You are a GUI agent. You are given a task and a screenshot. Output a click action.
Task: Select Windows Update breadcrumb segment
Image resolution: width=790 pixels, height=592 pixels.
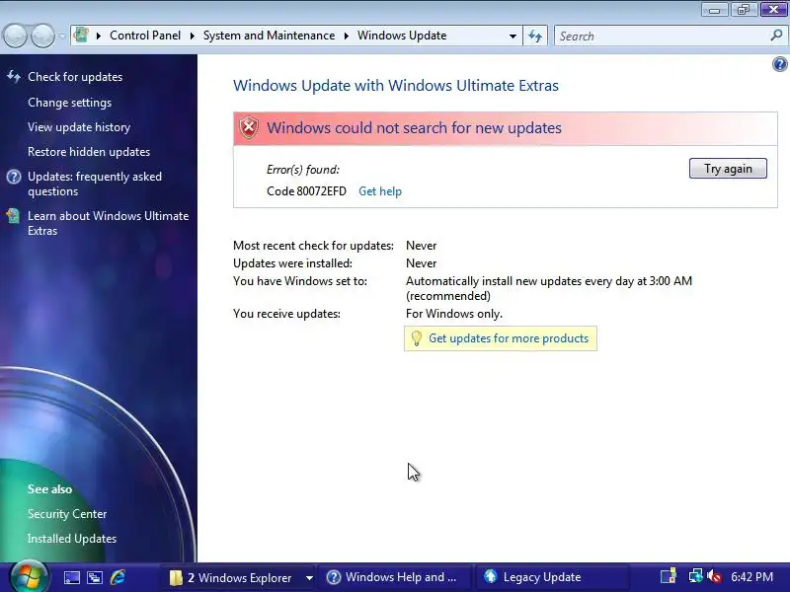point(402,36)
